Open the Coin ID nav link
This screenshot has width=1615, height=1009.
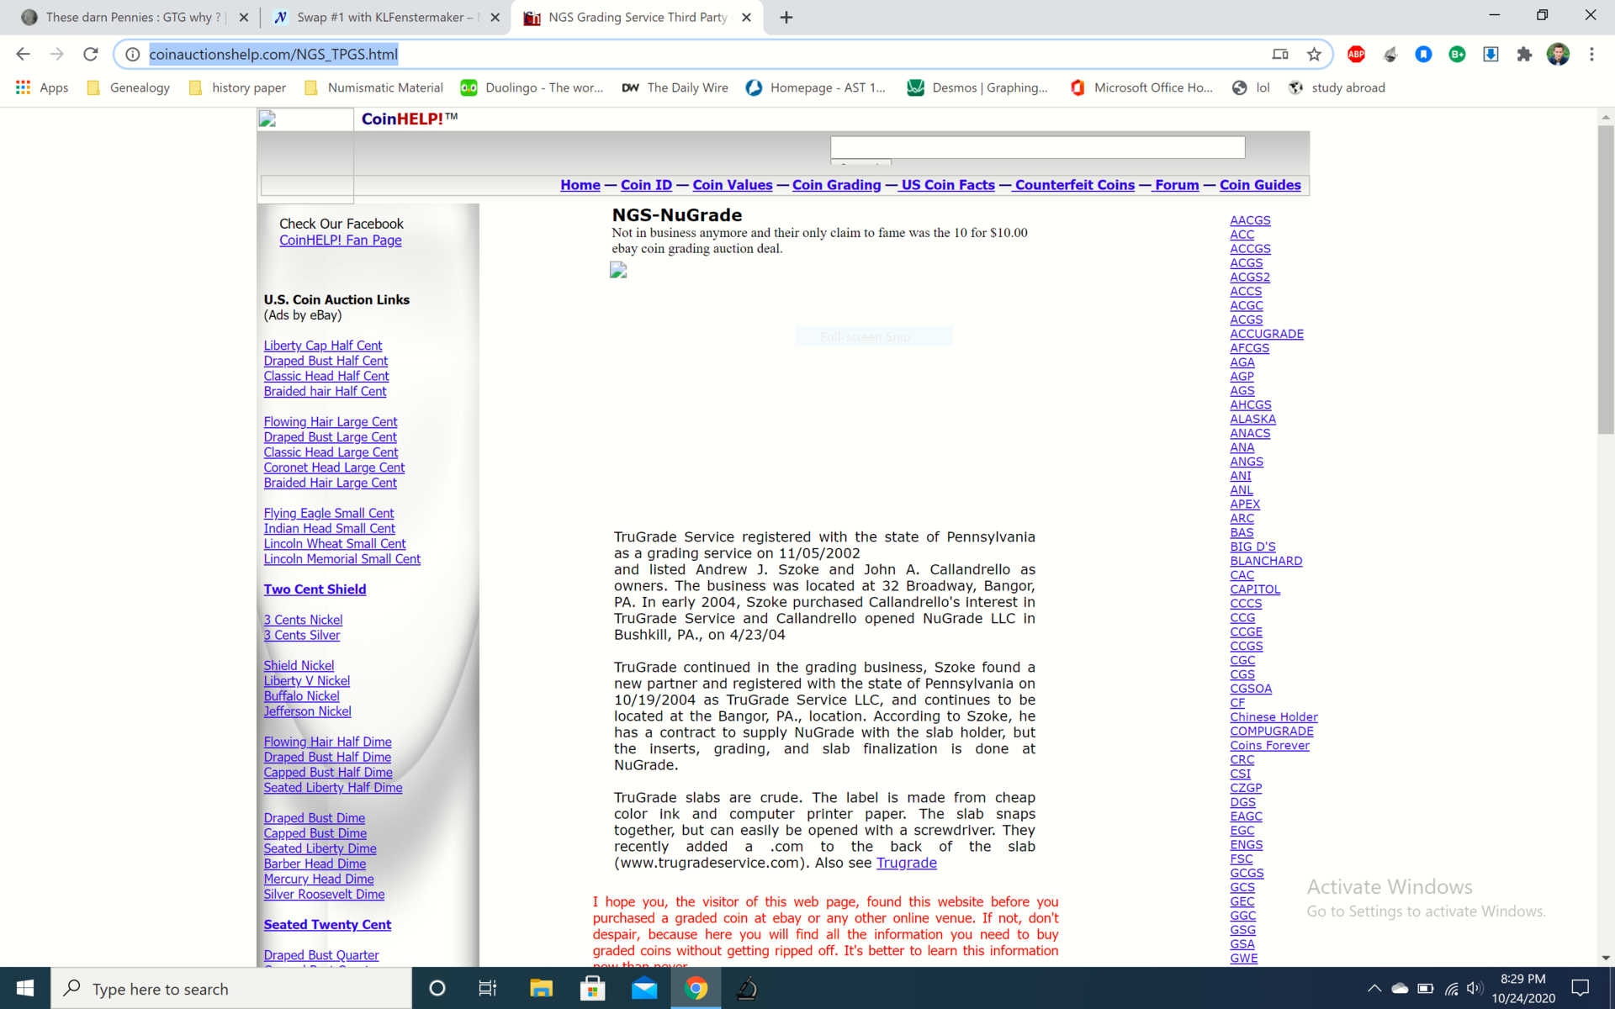[x=646, y=185]
